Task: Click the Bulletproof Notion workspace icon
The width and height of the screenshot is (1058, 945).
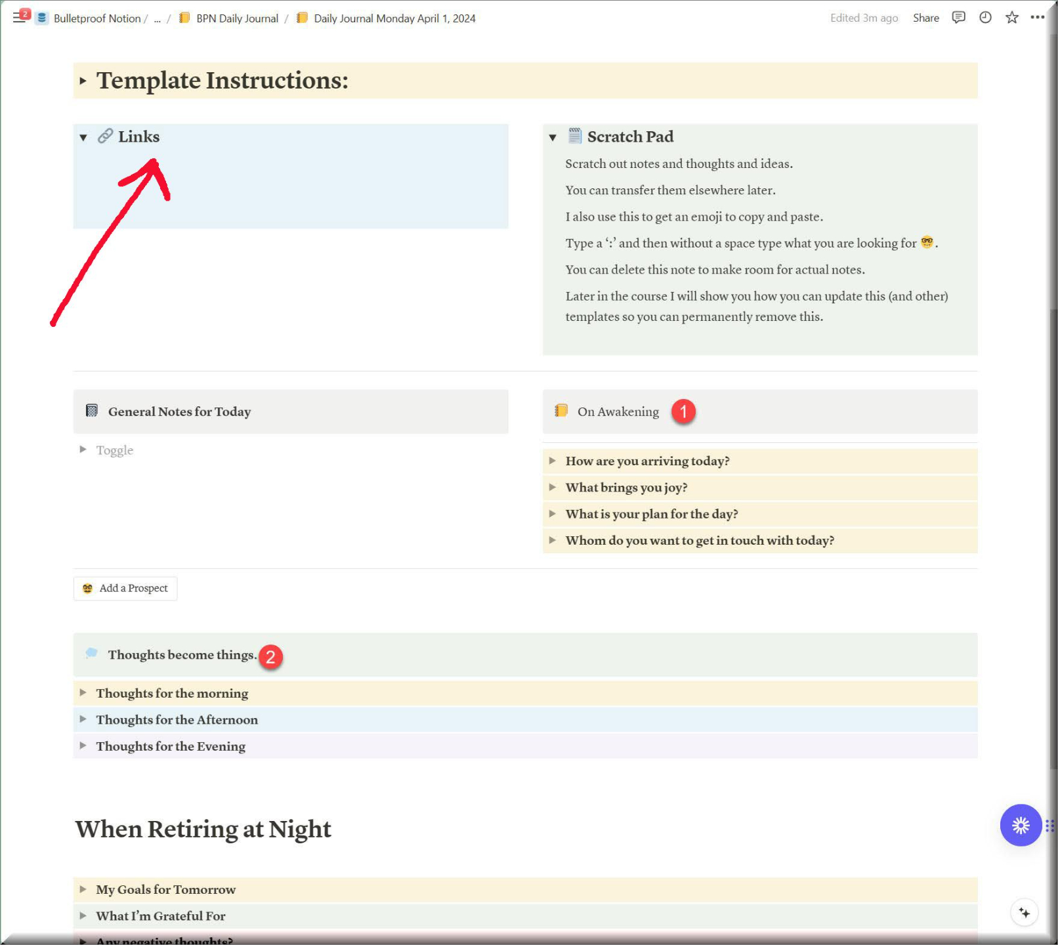Action: 42,18
